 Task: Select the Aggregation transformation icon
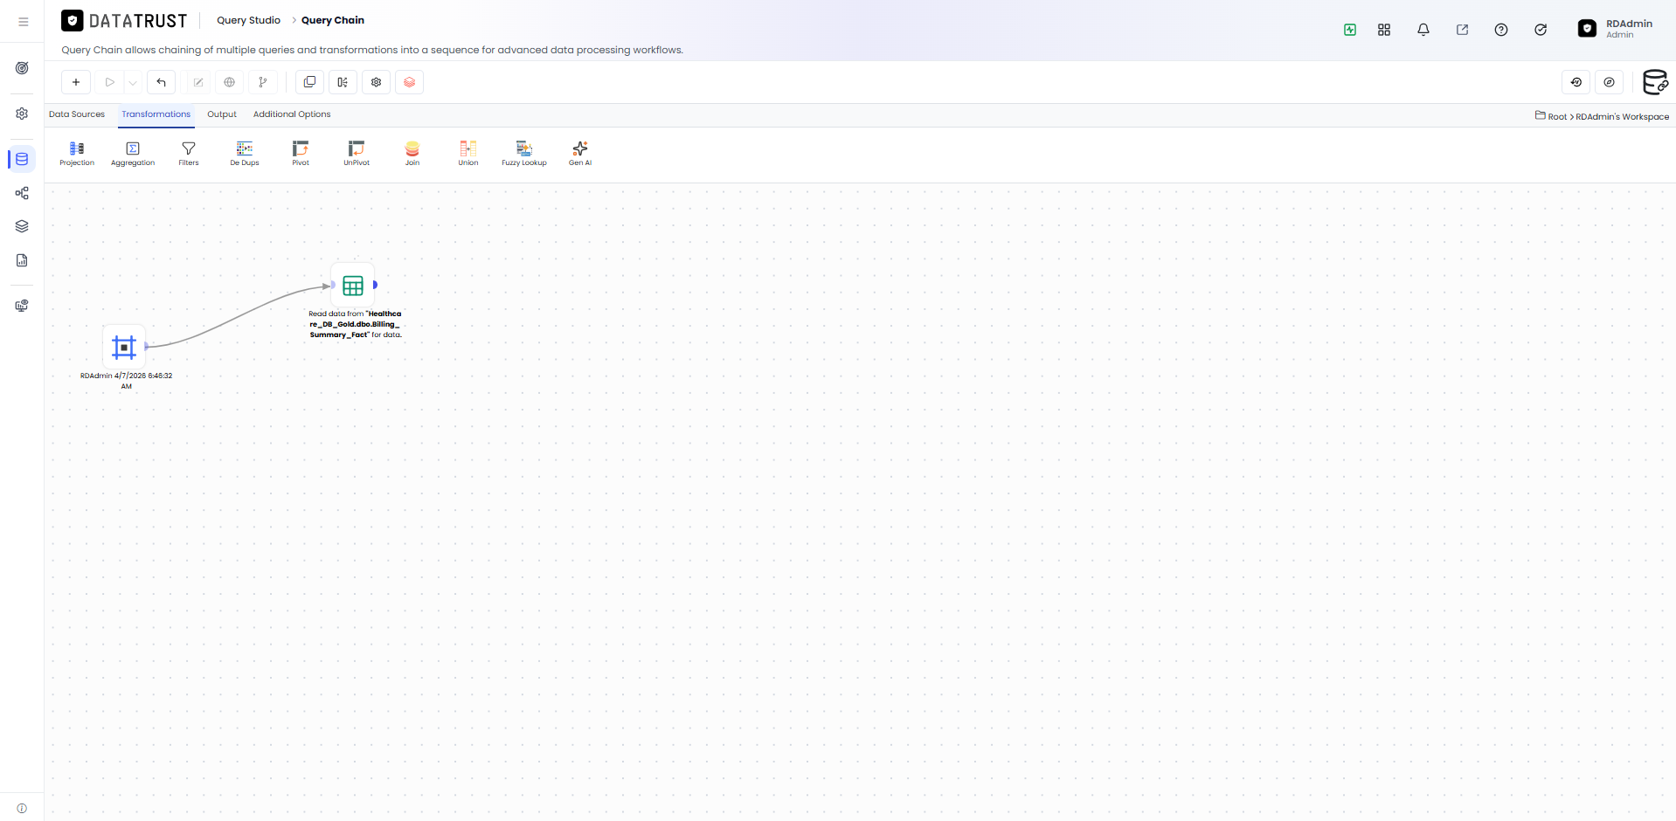coord(133,153)
